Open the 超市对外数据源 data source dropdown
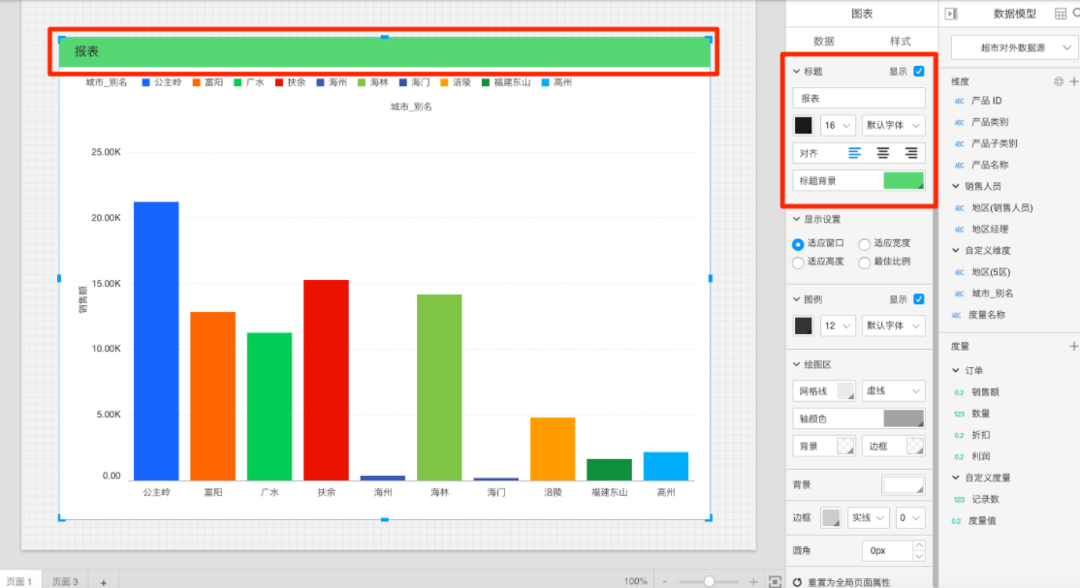 click(1015, 47)
